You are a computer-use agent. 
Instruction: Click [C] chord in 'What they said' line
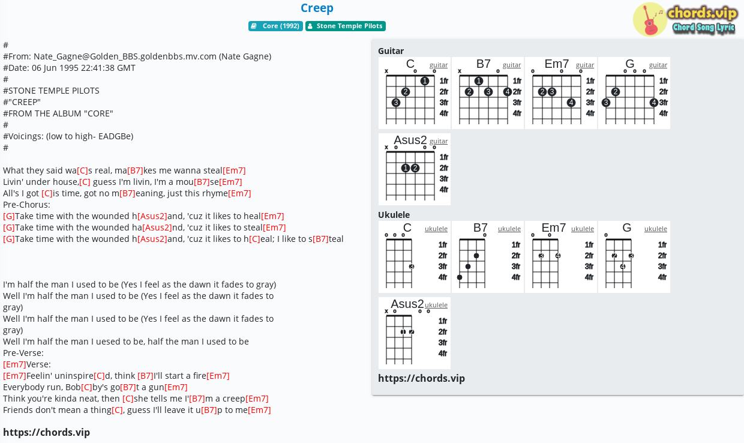(82, 170)
